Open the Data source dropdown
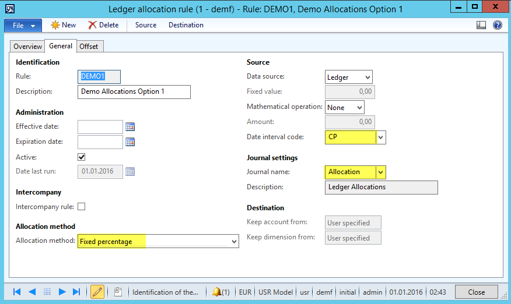Image resolution: width=511 pixels, height=304 pixels. tap(367, 77)
